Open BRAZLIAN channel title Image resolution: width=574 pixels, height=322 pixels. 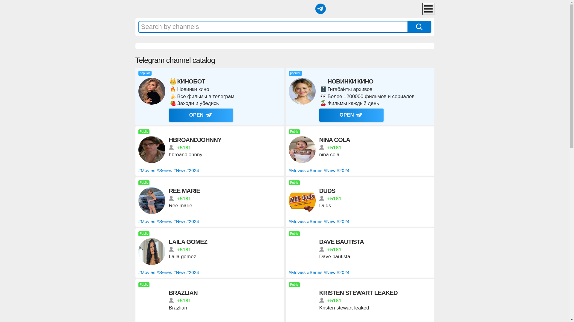(x=183, y=293)
